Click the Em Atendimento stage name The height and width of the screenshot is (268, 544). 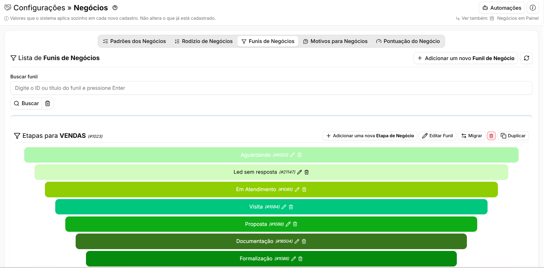pos(256,189)
